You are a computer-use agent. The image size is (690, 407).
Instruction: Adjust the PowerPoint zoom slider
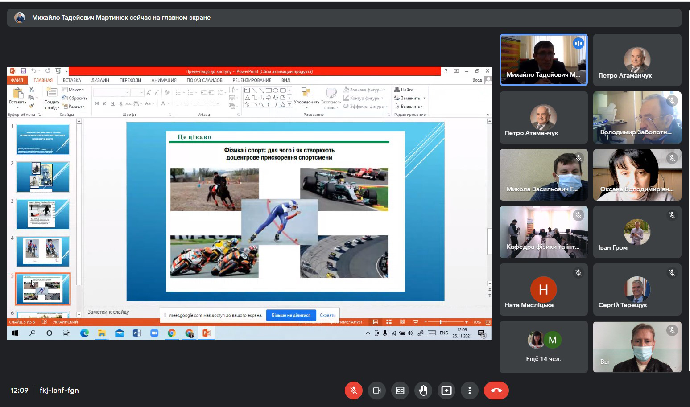tap(440, 322)
